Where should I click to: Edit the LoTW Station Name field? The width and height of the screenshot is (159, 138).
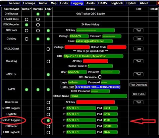click(99, 96)
